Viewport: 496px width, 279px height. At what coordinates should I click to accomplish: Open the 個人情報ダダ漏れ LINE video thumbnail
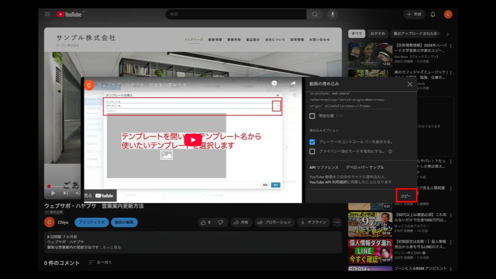(x=370, y=251)
